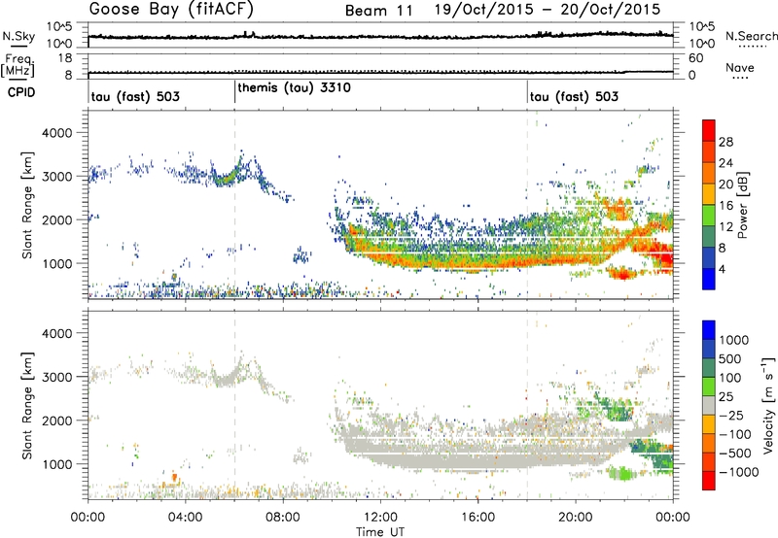The width and height of the screenshot is (778, 538).
Task: Click the "N.Sky" legend label
Action: 18,36
